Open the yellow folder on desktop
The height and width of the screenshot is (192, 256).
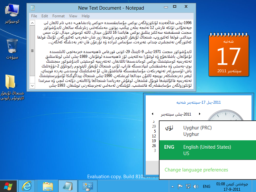click(12, 87)
